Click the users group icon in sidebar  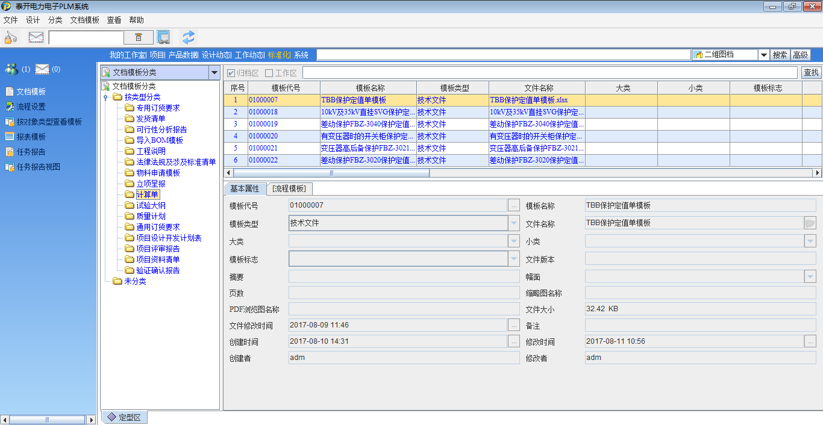[x=11, y=69]
